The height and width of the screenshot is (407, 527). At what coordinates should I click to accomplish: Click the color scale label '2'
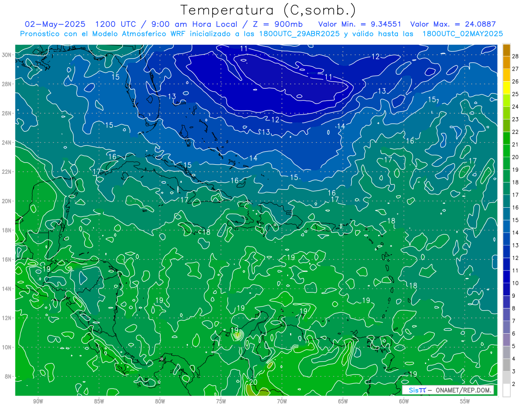(514, 384)
